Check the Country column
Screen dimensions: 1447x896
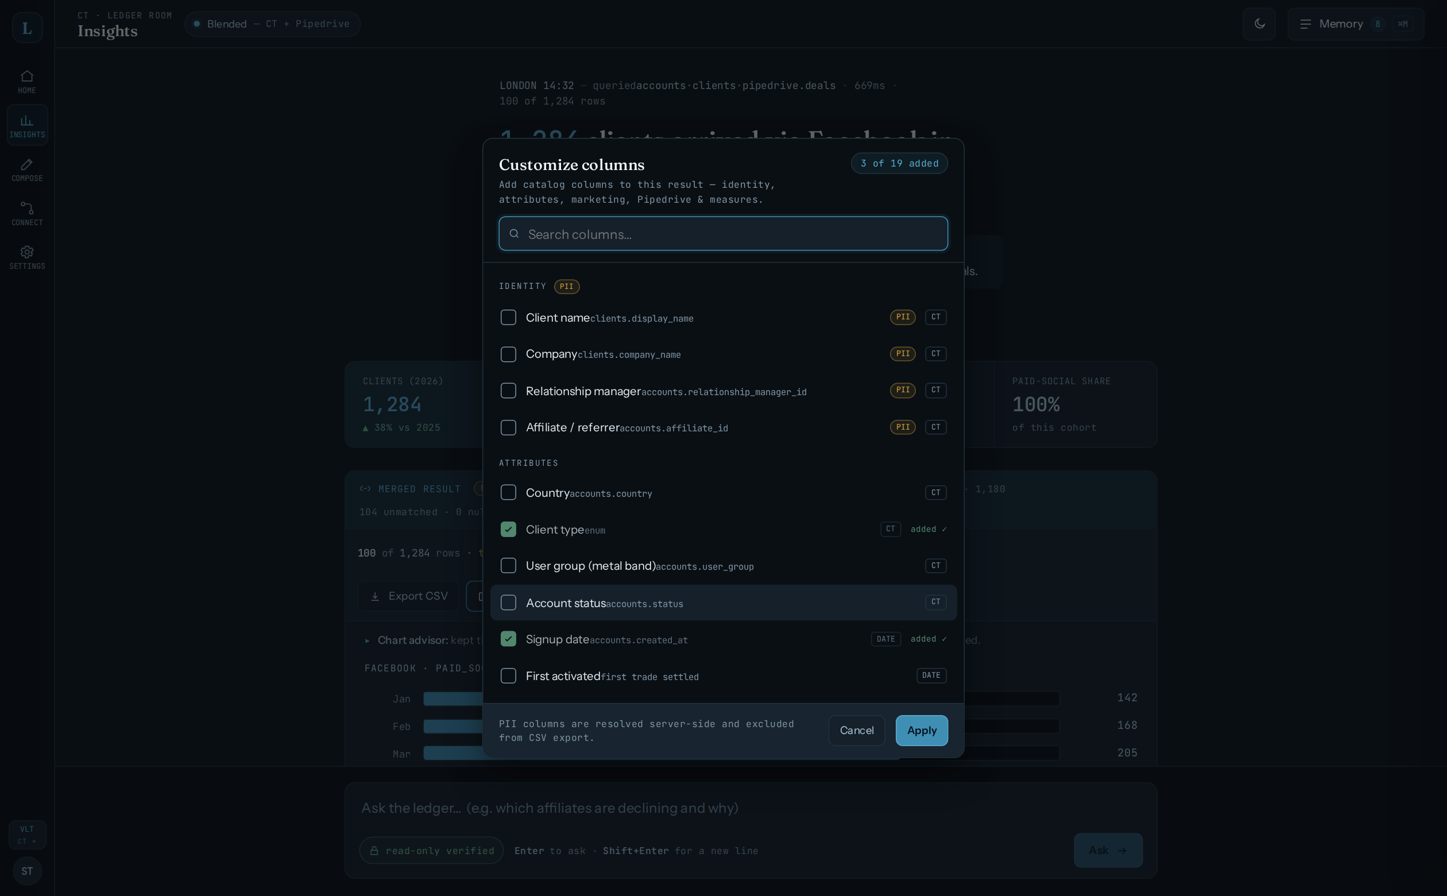[508, 493]
